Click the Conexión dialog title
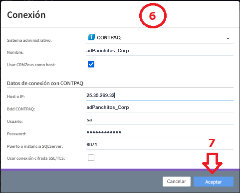Viewport: 240px width, 193px height. pos(26,15)
